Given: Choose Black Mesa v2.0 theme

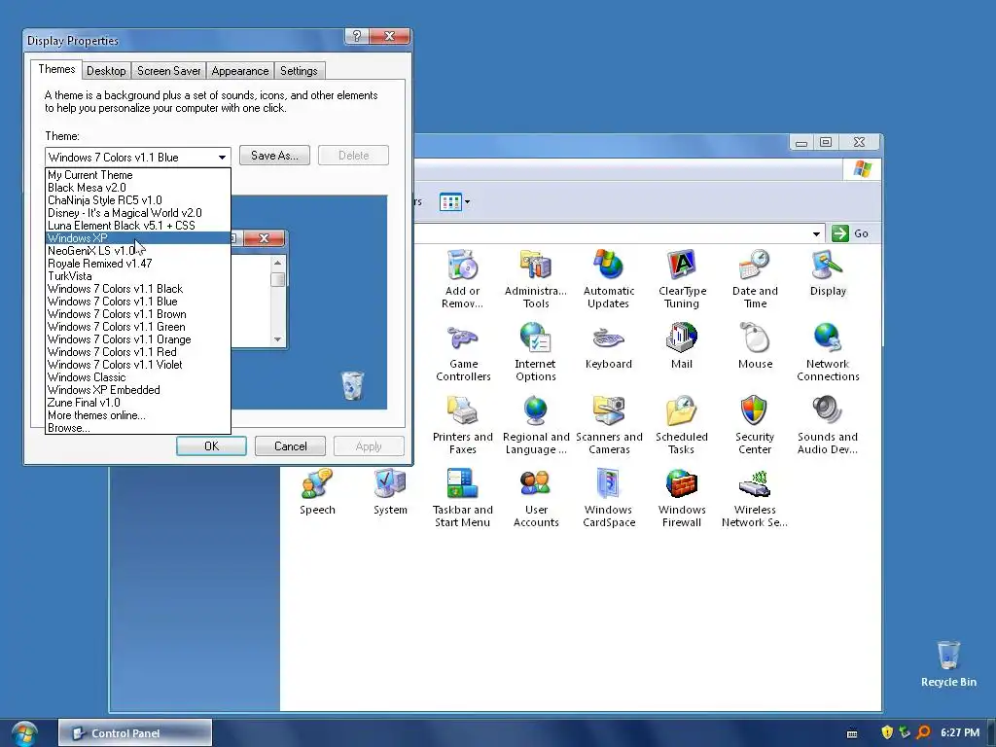Looking at the screenshot, I should (138, 188).
